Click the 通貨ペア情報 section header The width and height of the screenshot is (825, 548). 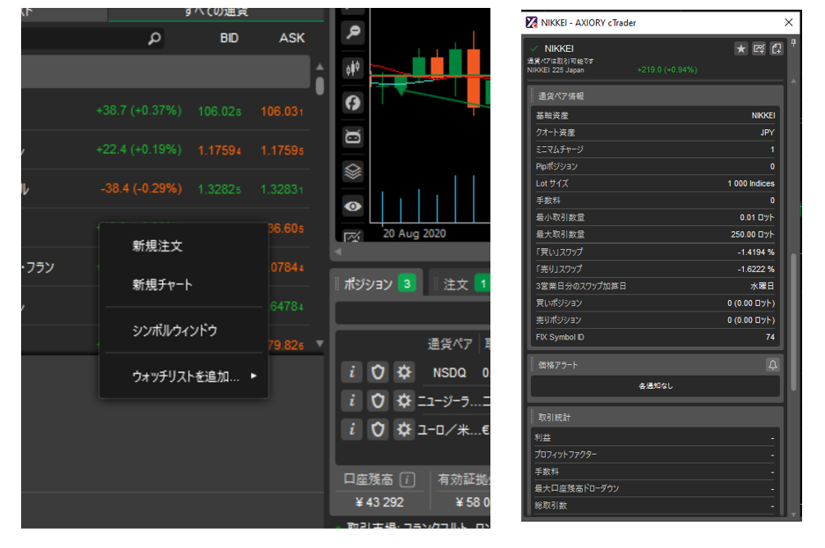tap(656, 96)
